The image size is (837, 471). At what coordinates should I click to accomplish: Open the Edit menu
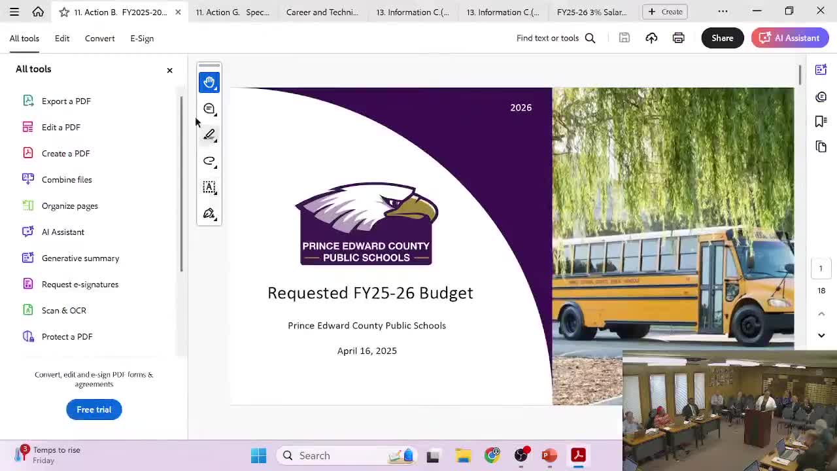[62, 39]
